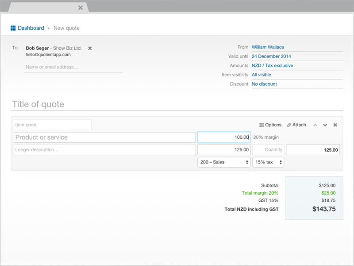Open the item Options menu
The width and height of the screenshot is (354, 266).
click(x=270, y=125)
